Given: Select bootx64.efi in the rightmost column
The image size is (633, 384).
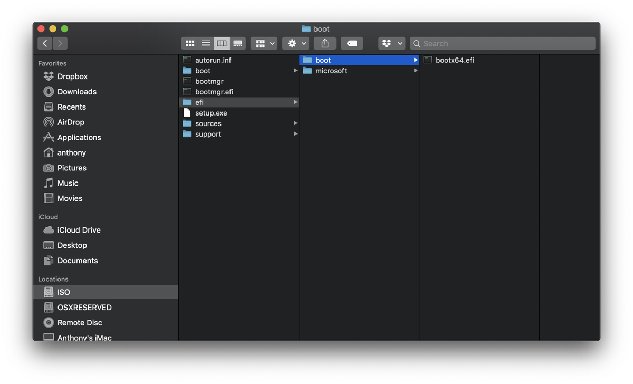Looking at the screenshot, I should pos(452,60).
